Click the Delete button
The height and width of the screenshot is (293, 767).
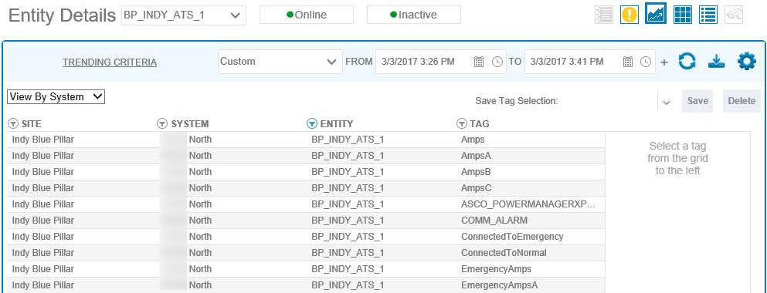(x=742, y=101)
